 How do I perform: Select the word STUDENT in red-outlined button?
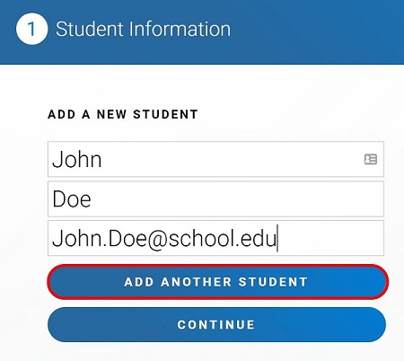[273, 282]
